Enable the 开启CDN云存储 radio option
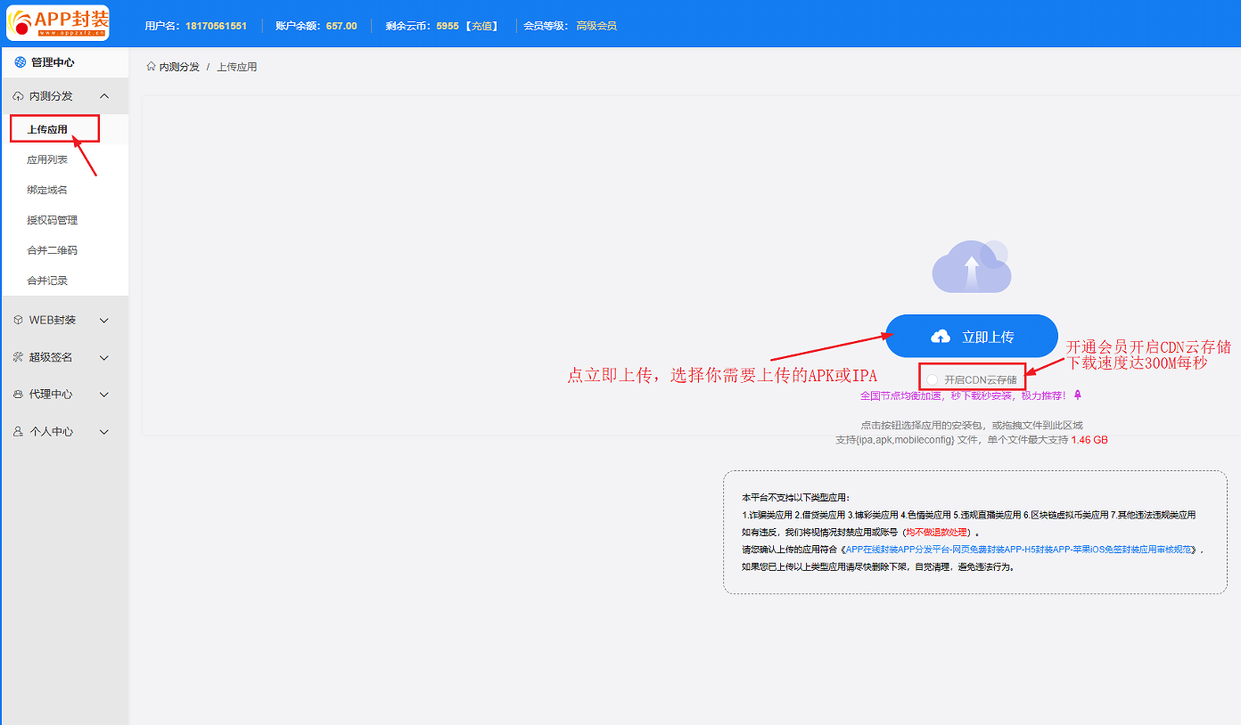The height and width of the screenshot is (725, 1241). [932, 379]
